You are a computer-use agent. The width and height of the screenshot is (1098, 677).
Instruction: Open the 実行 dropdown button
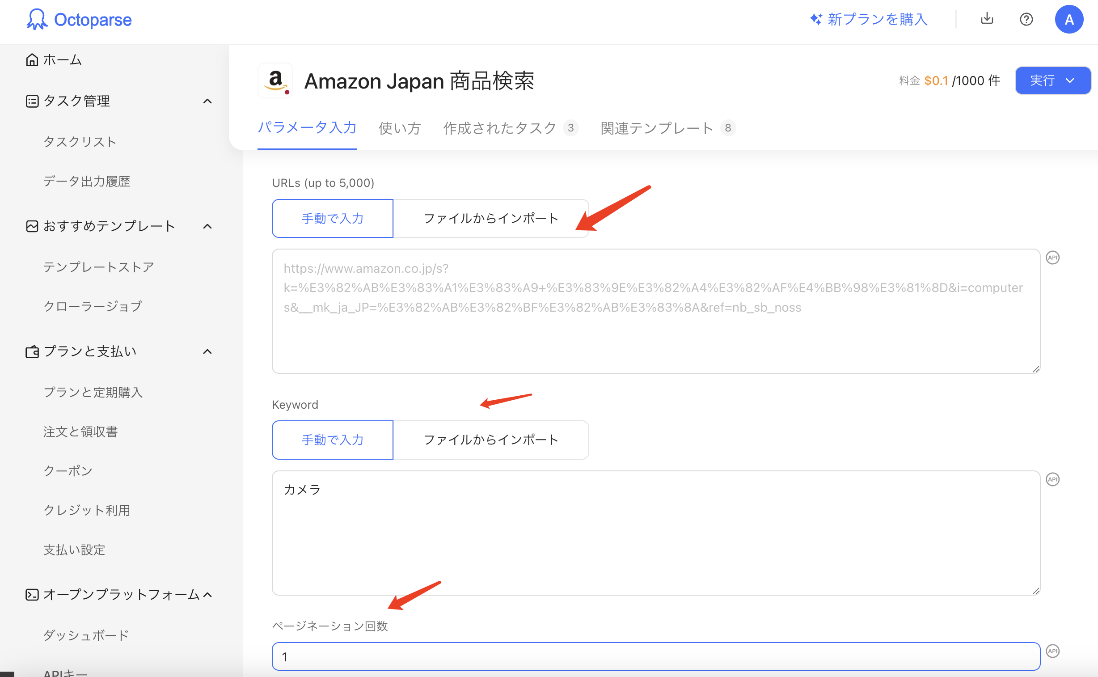pyautogui.click(x=1052, y=80)
